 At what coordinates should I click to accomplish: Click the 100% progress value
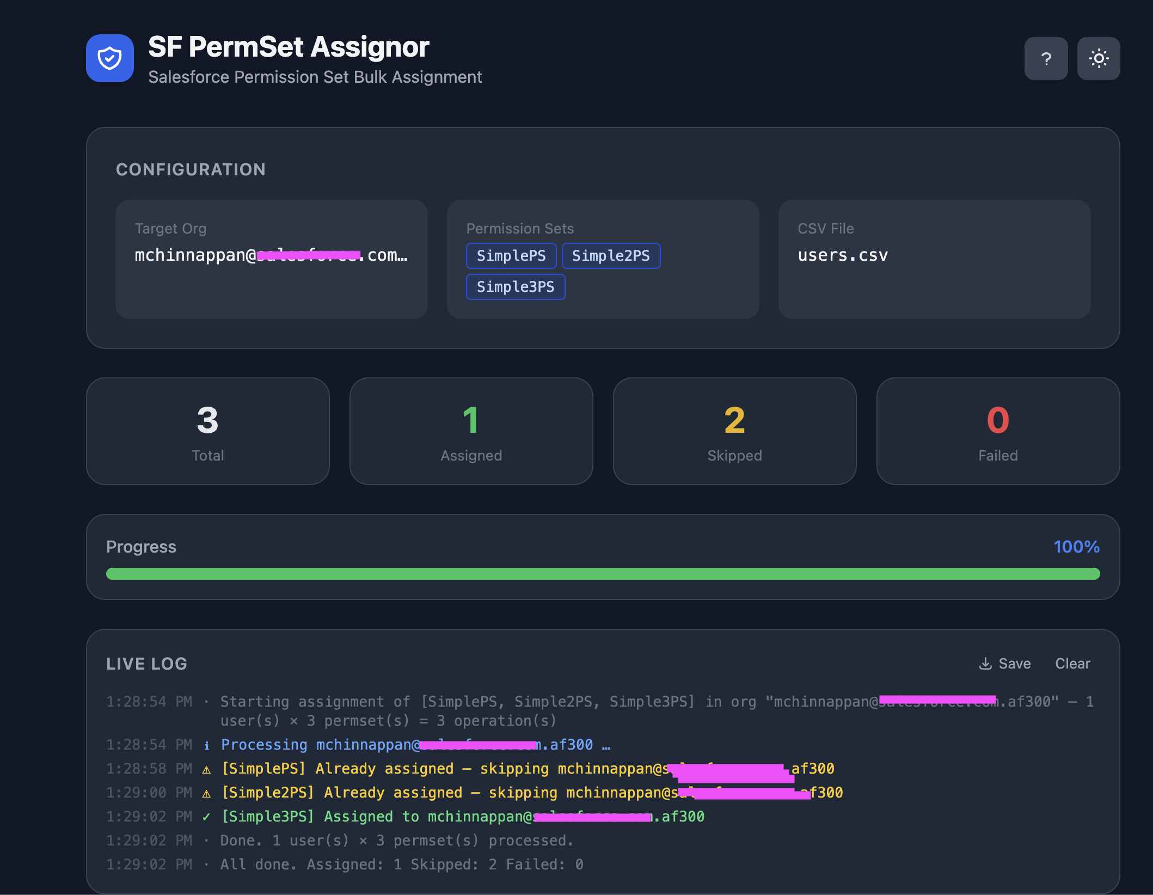pos(1076,547)
